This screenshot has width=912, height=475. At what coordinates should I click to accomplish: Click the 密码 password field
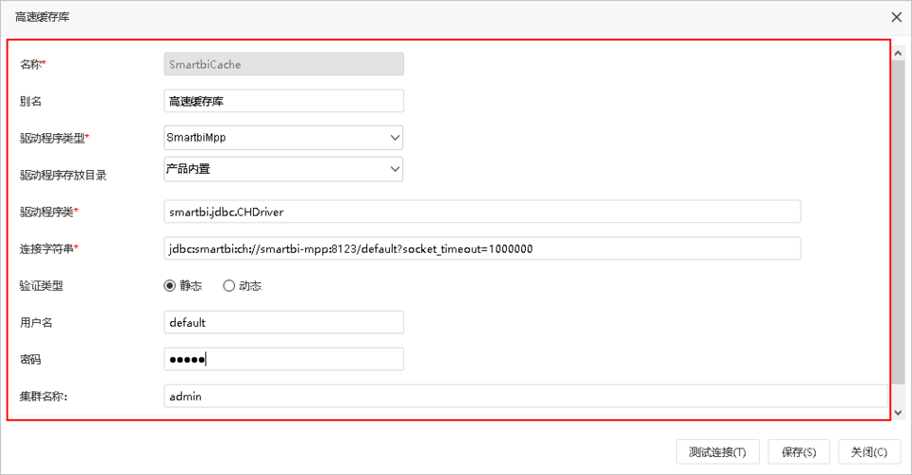[283, 359]
